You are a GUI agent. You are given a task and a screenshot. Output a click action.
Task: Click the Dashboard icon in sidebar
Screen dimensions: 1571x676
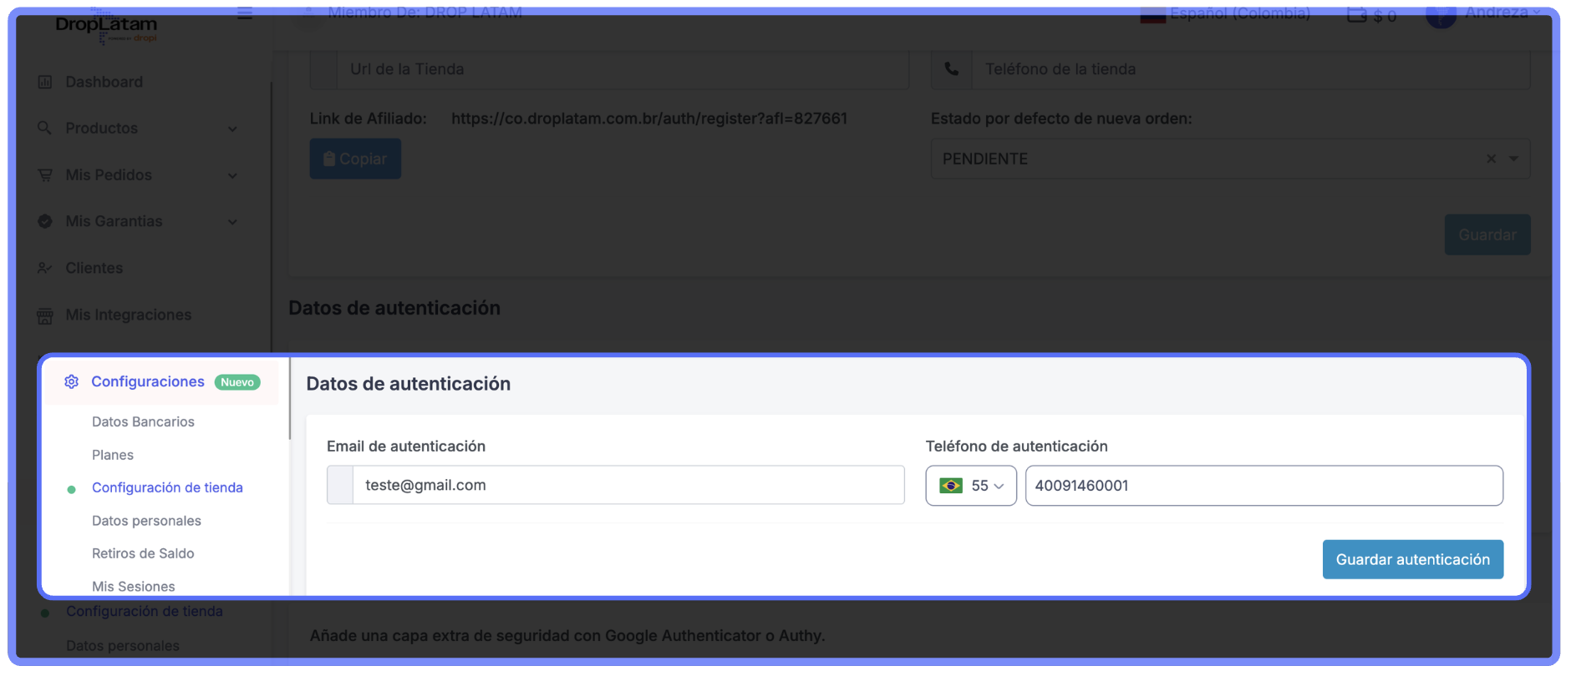tap(45, 82)
